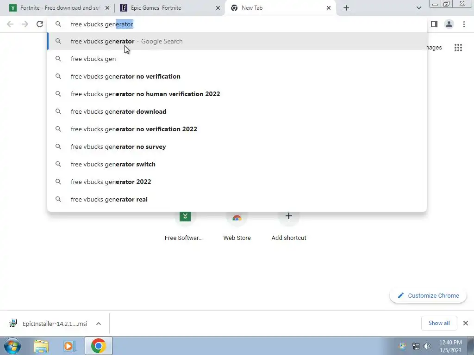Screen dimensions: 474x355
Task: Close the New Tab tab
Action: pyautogui.click(x=329, y=8)
